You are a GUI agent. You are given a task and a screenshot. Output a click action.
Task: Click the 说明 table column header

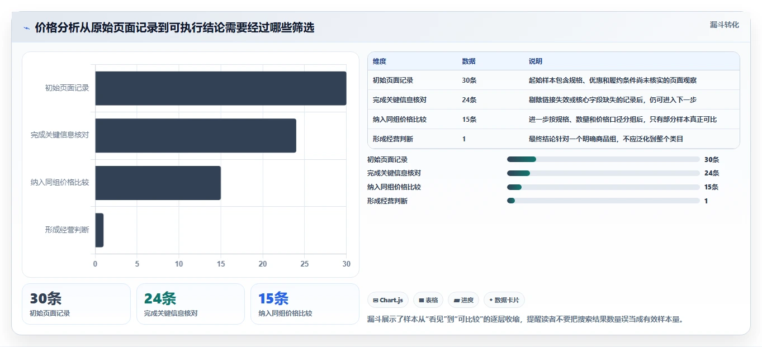(536, 61)
